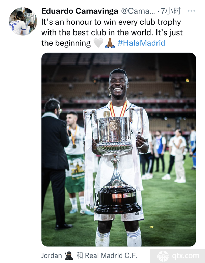Image resolution: width=205 pixels, height=263 pixels.
Task: Click the qtx watermark logo icon
Action: click(x=163, y=256)
